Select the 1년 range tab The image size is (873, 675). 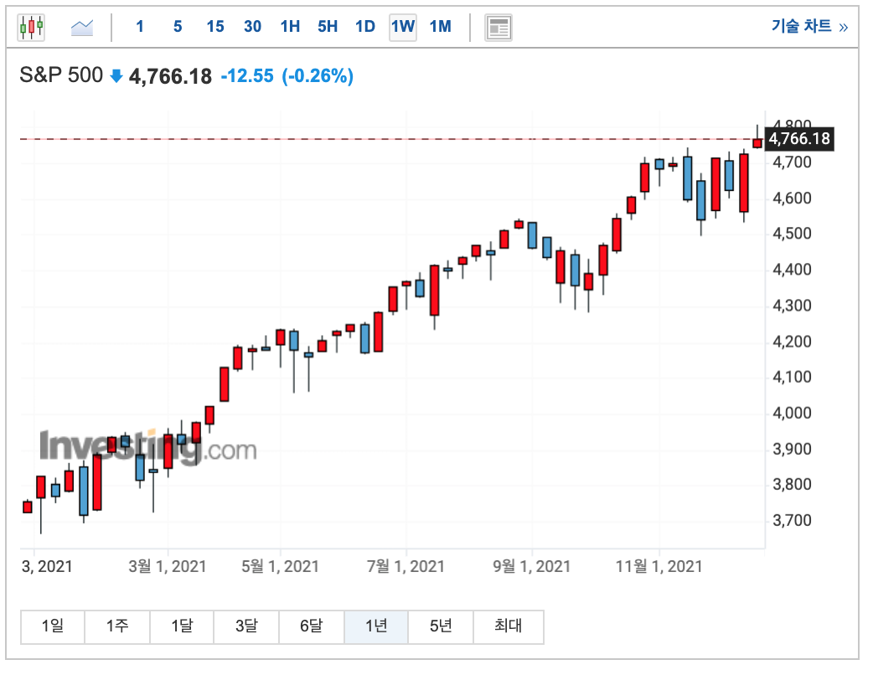pos(376,626)
